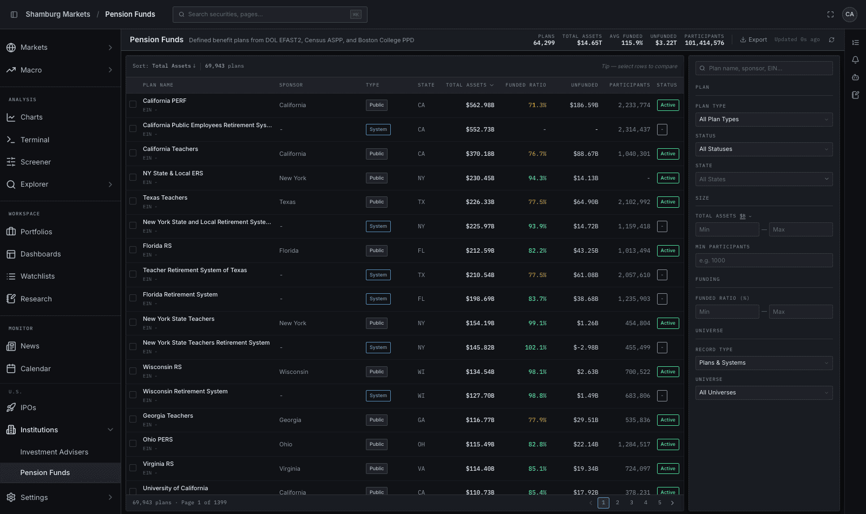Go to page 2 of results
Screen dimensions: 866x514
pos(618,503)
